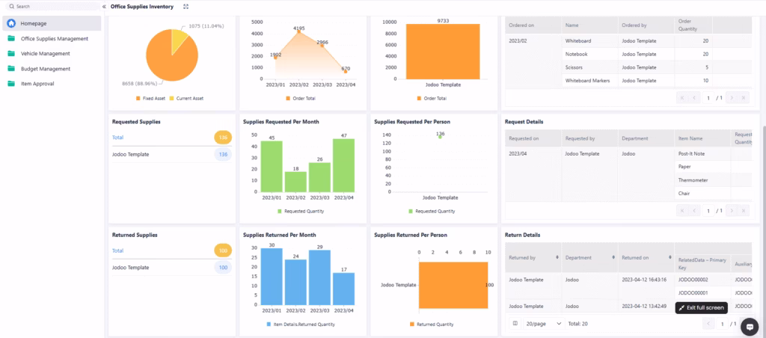Click the column layout icon in Return Details

tap(515, 324)
